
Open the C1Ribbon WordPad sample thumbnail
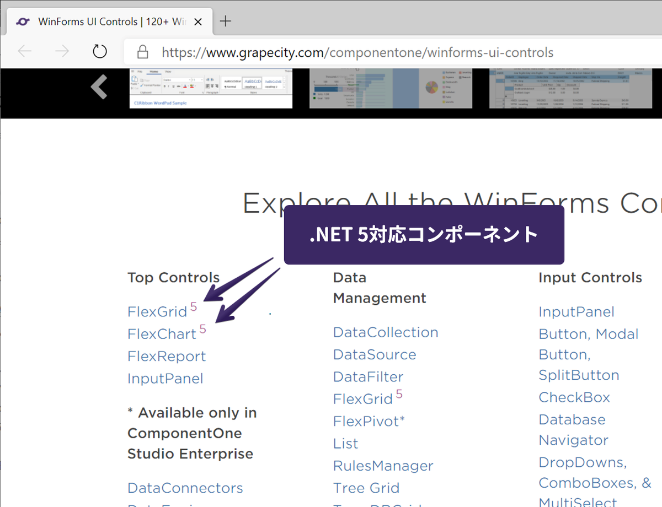click(211, 88)
